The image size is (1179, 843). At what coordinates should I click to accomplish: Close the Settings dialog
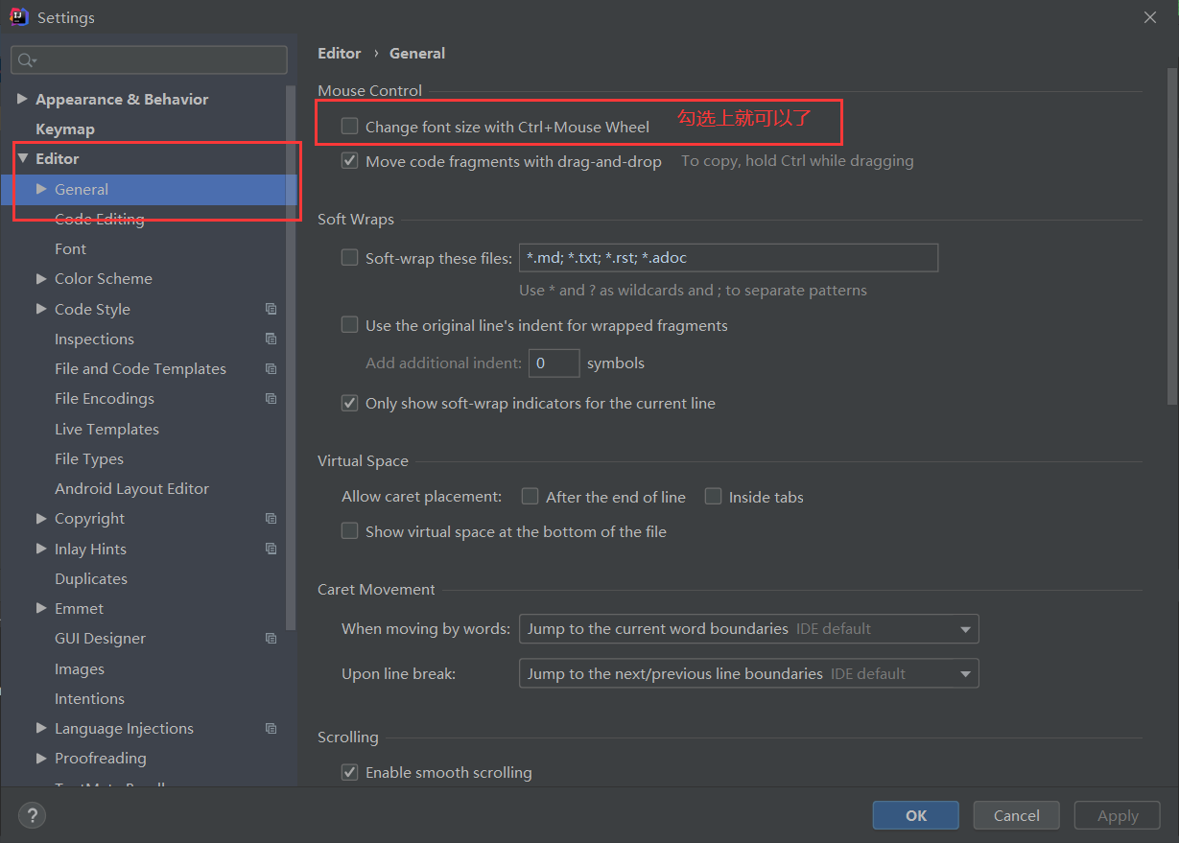click(x=1149, y=17)
